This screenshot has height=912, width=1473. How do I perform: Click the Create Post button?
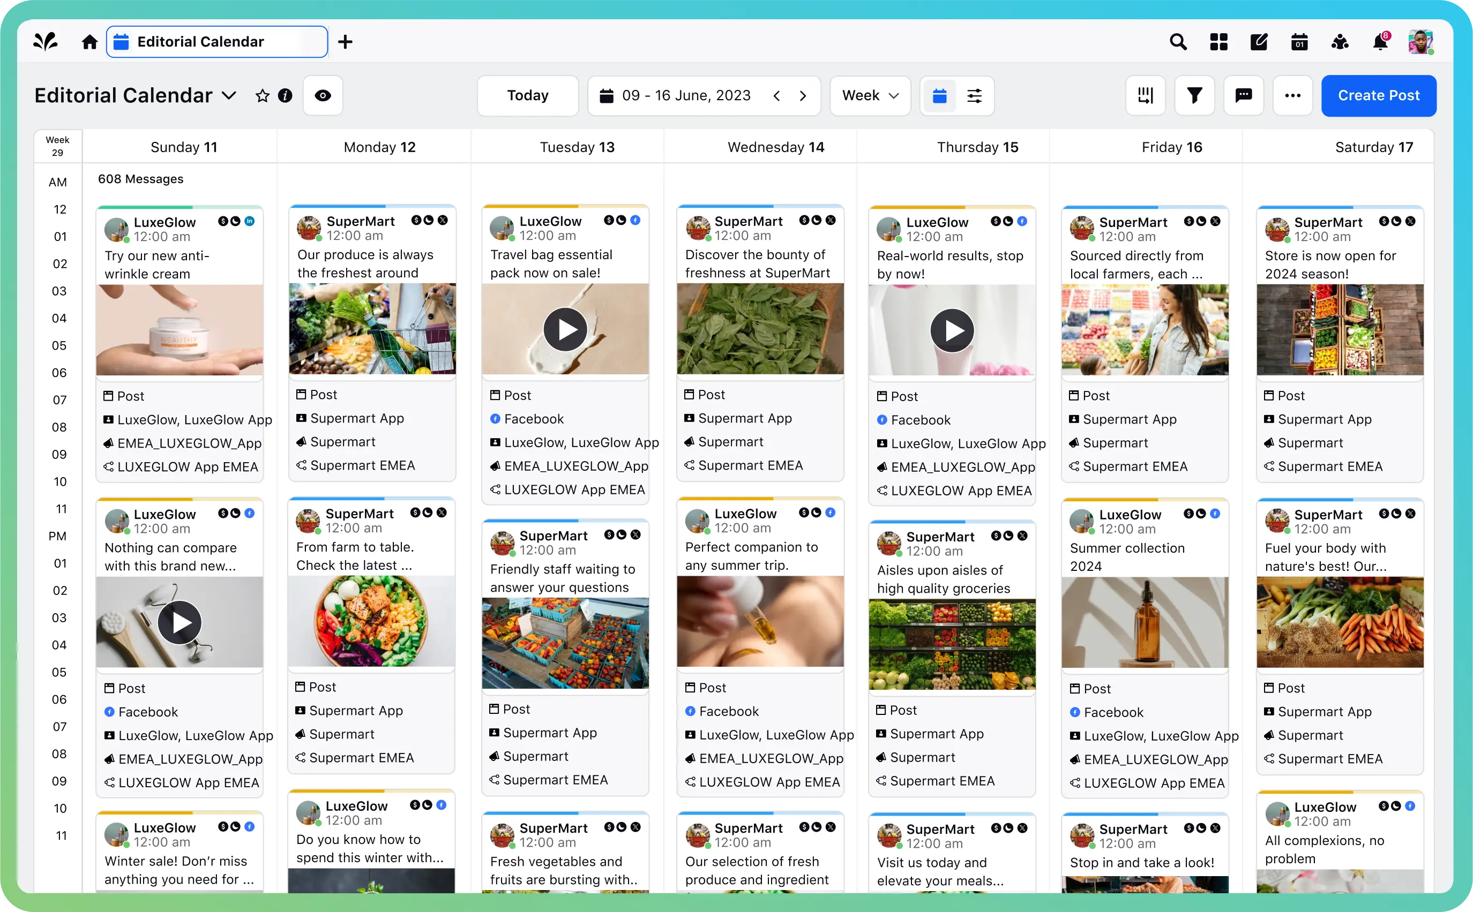1378,95
